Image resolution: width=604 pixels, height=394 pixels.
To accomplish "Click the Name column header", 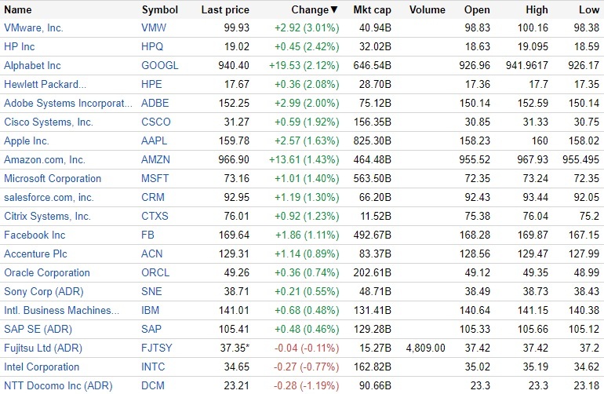I will (17, 10).
